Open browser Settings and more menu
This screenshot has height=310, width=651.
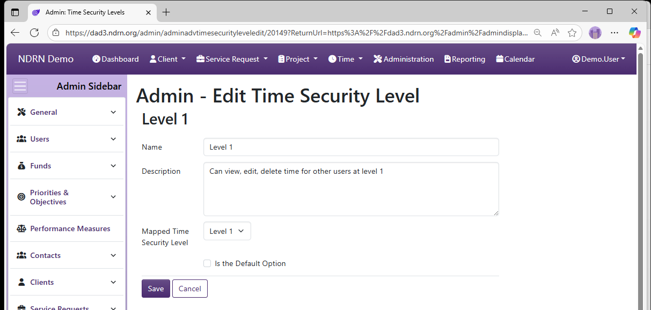[615, 33]
